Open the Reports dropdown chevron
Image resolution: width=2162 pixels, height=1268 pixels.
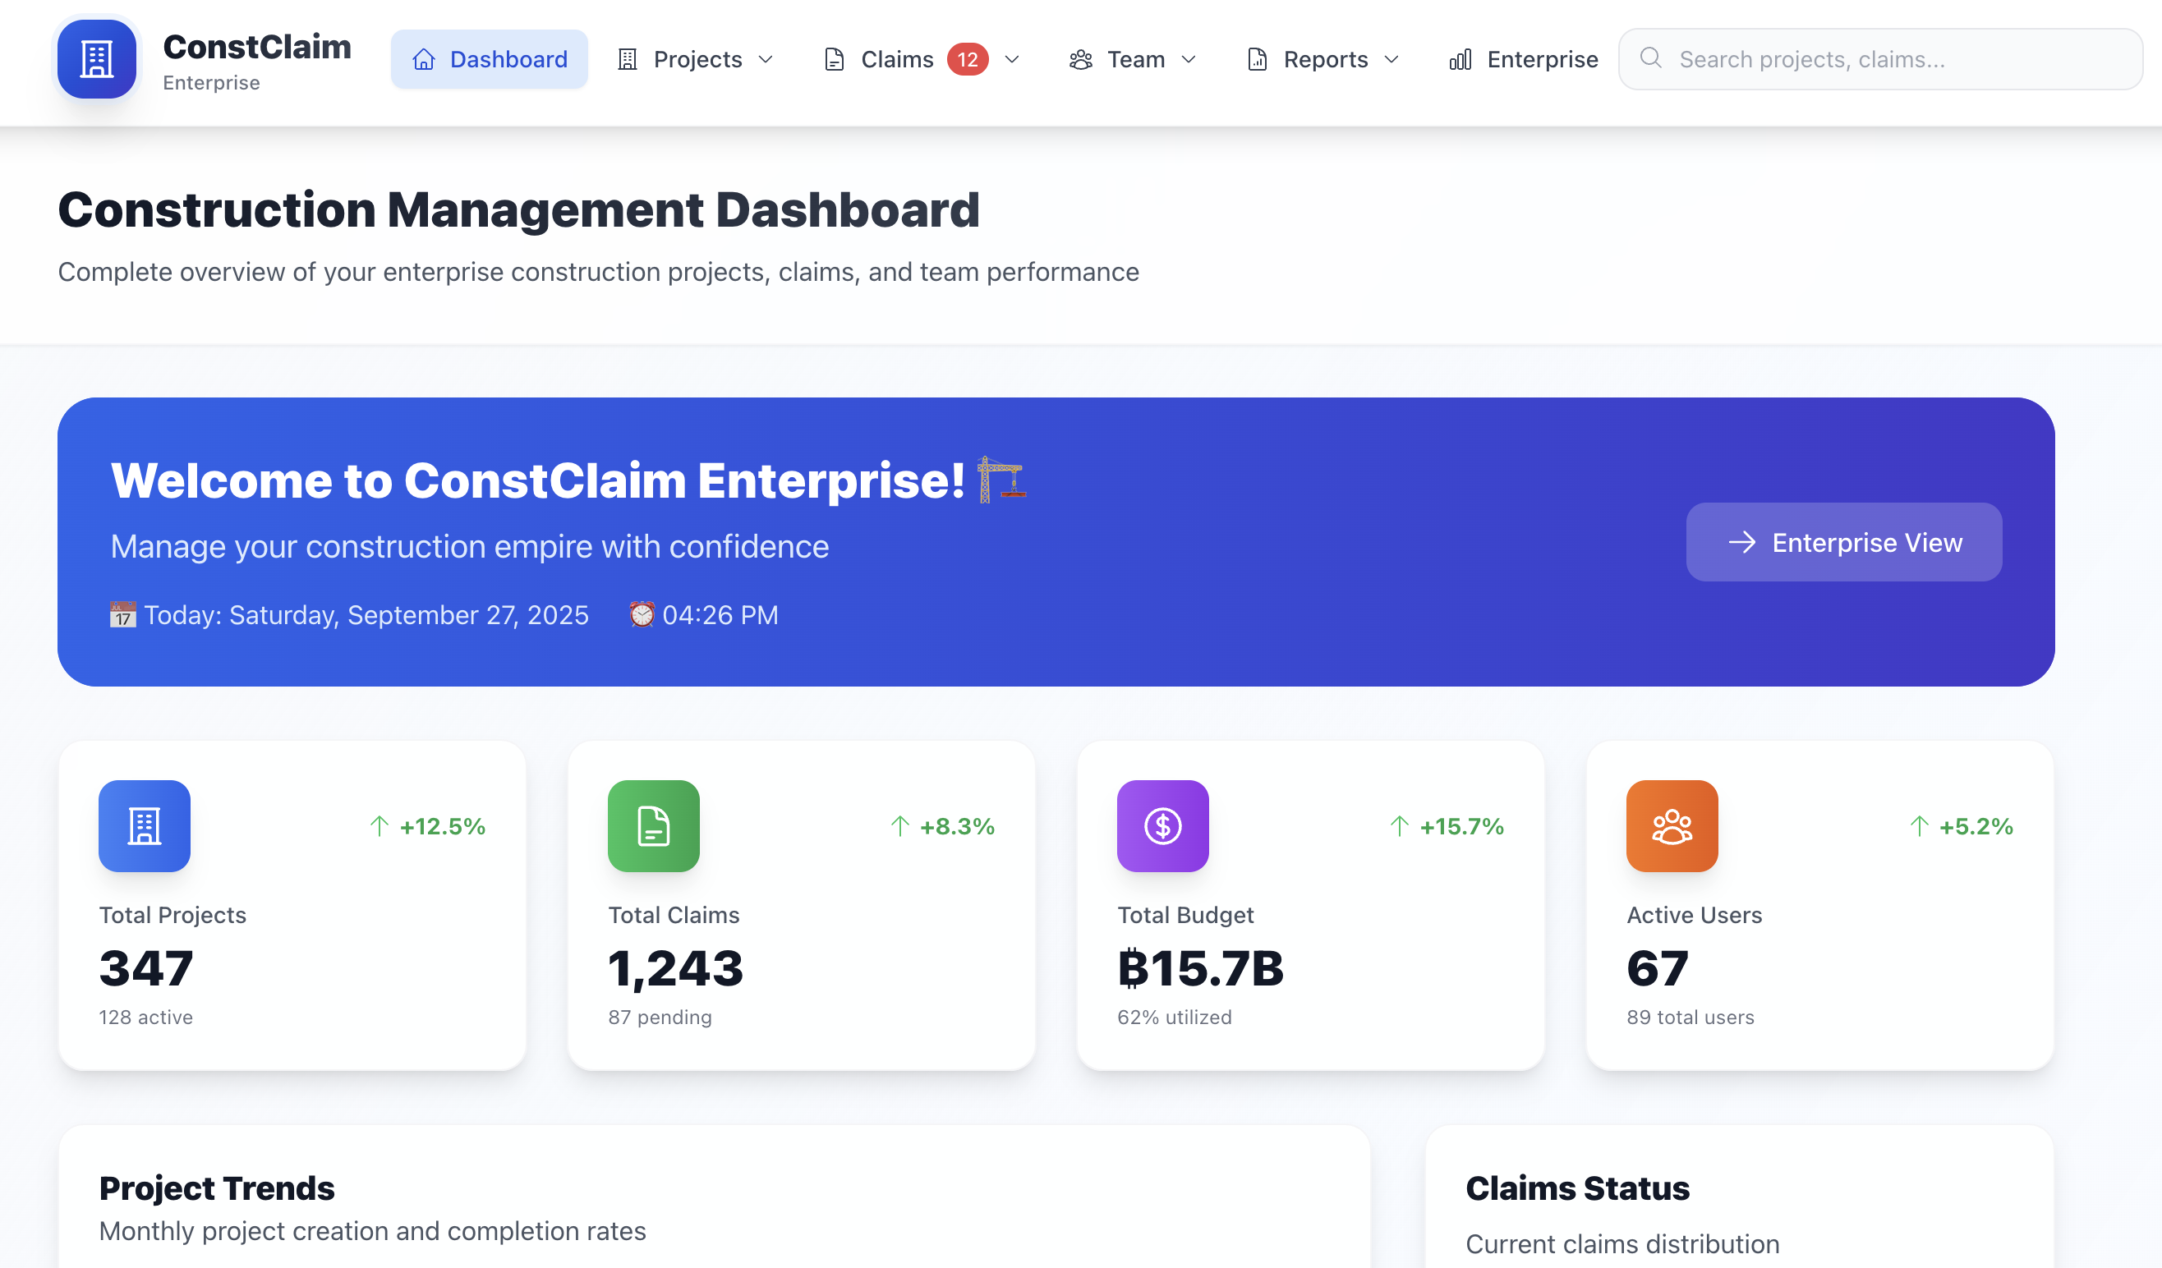1392,59
